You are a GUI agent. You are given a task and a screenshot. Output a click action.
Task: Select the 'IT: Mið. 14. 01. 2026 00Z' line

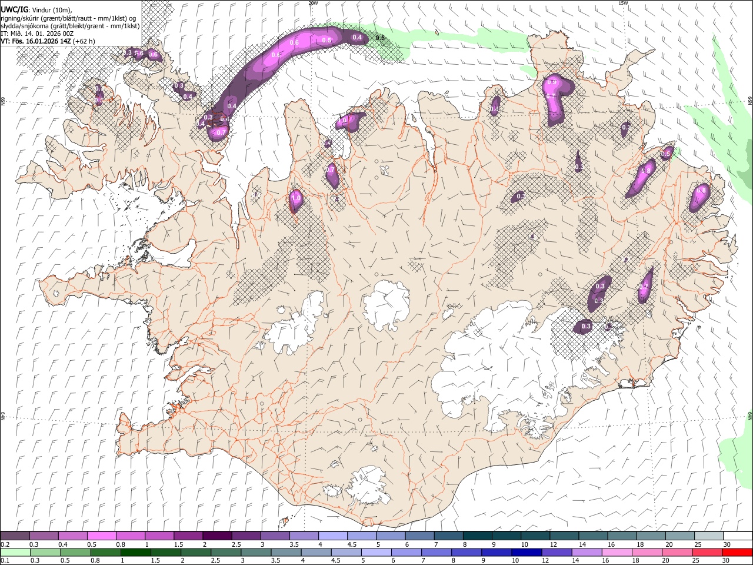click(37, 33)
